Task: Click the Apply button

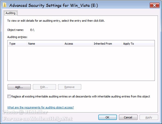Action: tap(149, 117)
